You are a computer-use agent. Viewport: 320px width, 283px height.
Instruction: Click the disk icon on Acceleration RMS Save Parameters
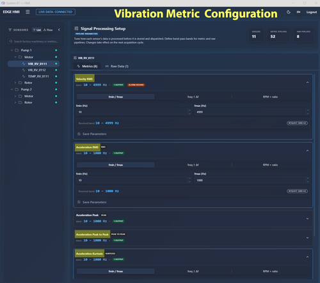[79, 202]
